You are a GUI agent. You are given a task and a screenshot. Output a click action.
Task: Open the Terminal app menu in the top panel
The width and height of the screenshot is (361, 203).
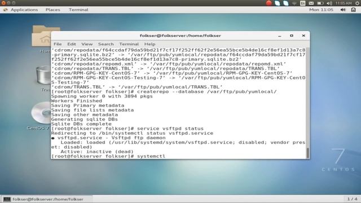[78, 10]
